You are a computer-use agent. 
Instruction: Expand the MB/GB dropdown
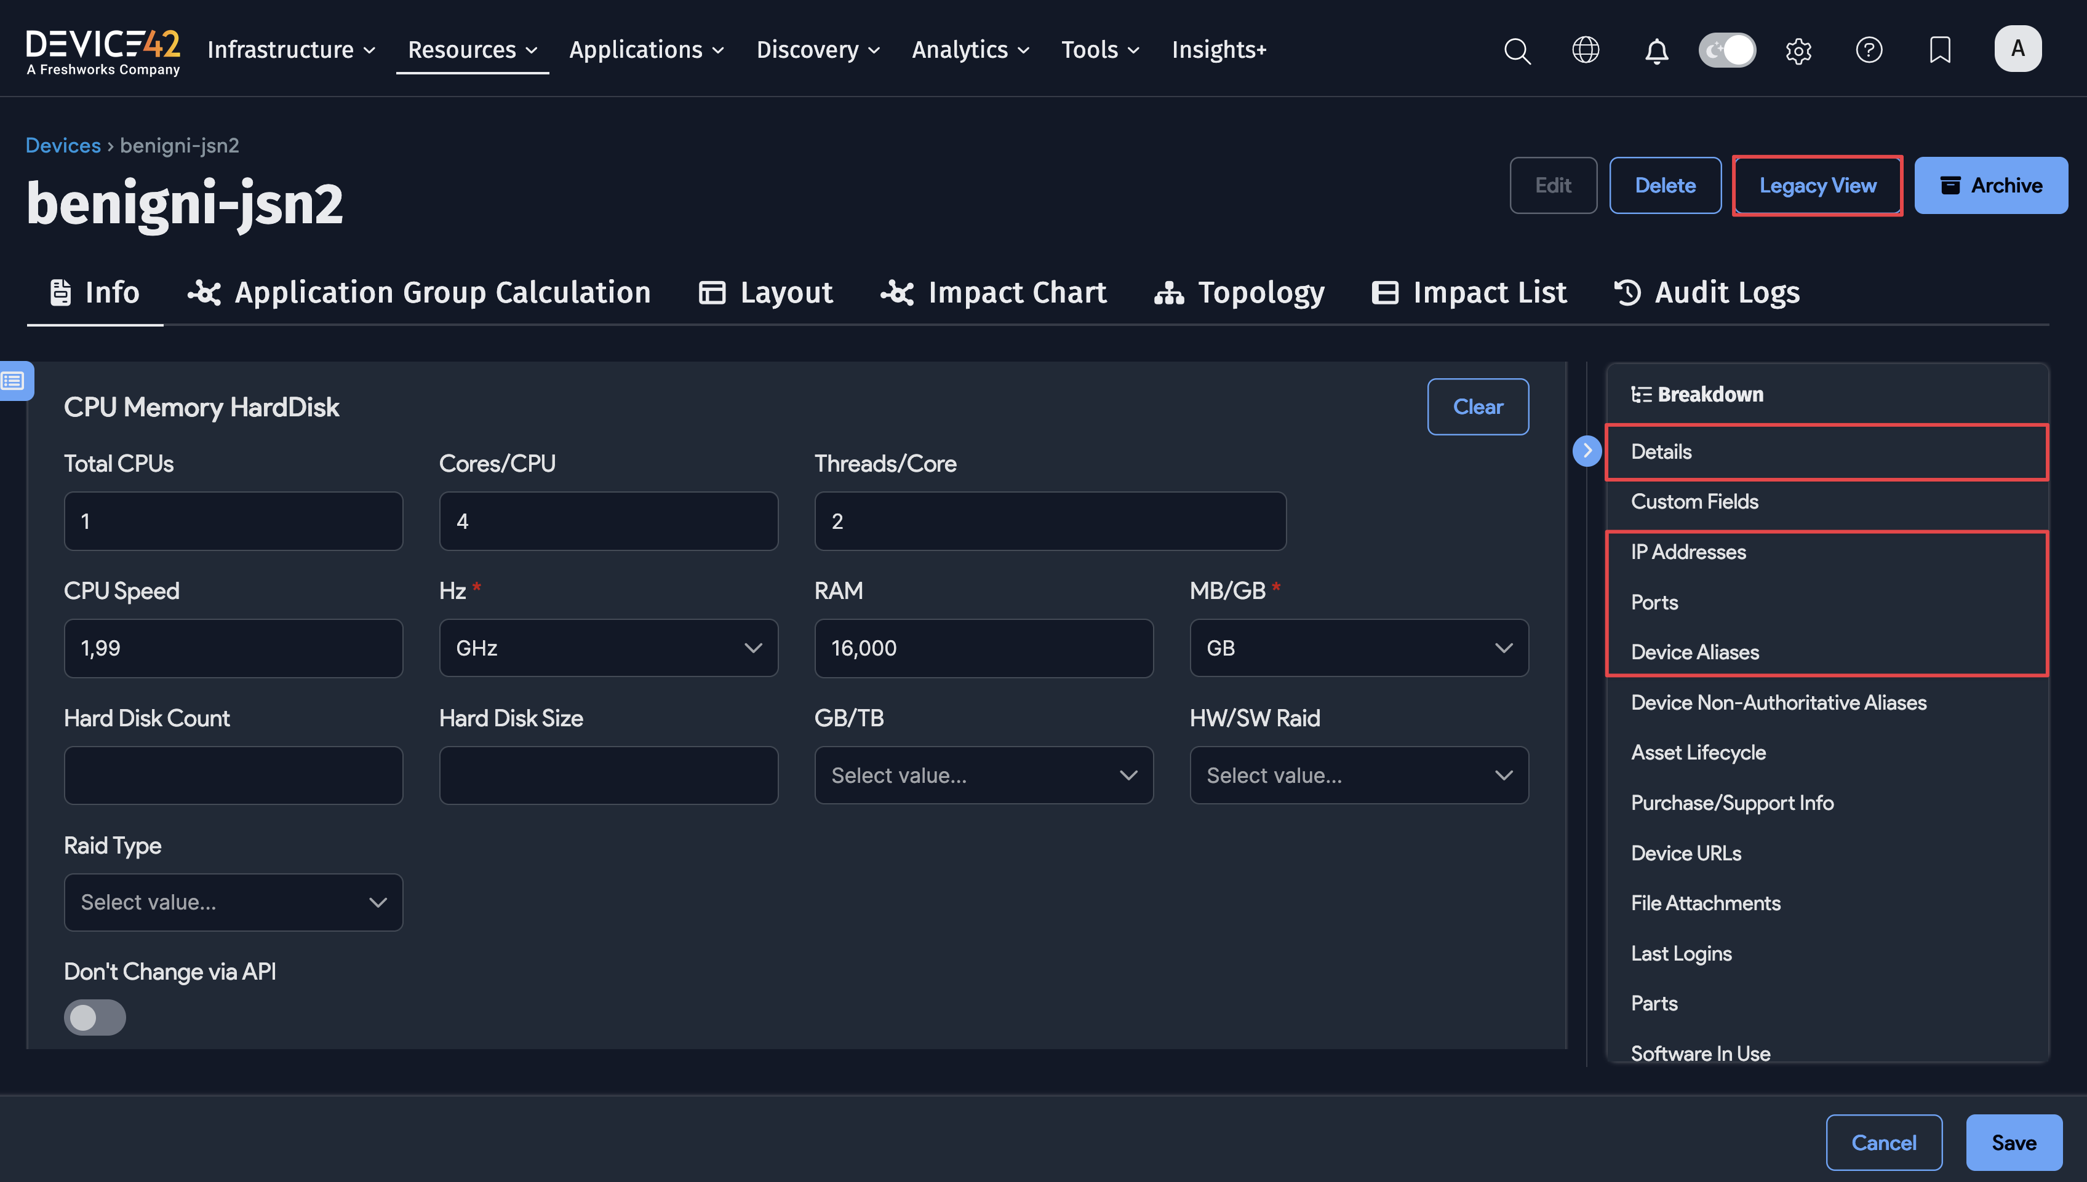tap(1359, 648)
